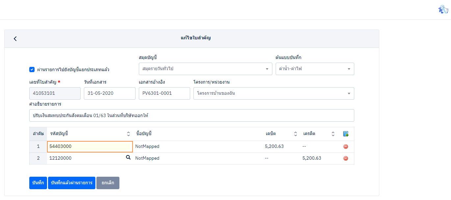Click the ยกเลิก cancel button

(108, 183)
